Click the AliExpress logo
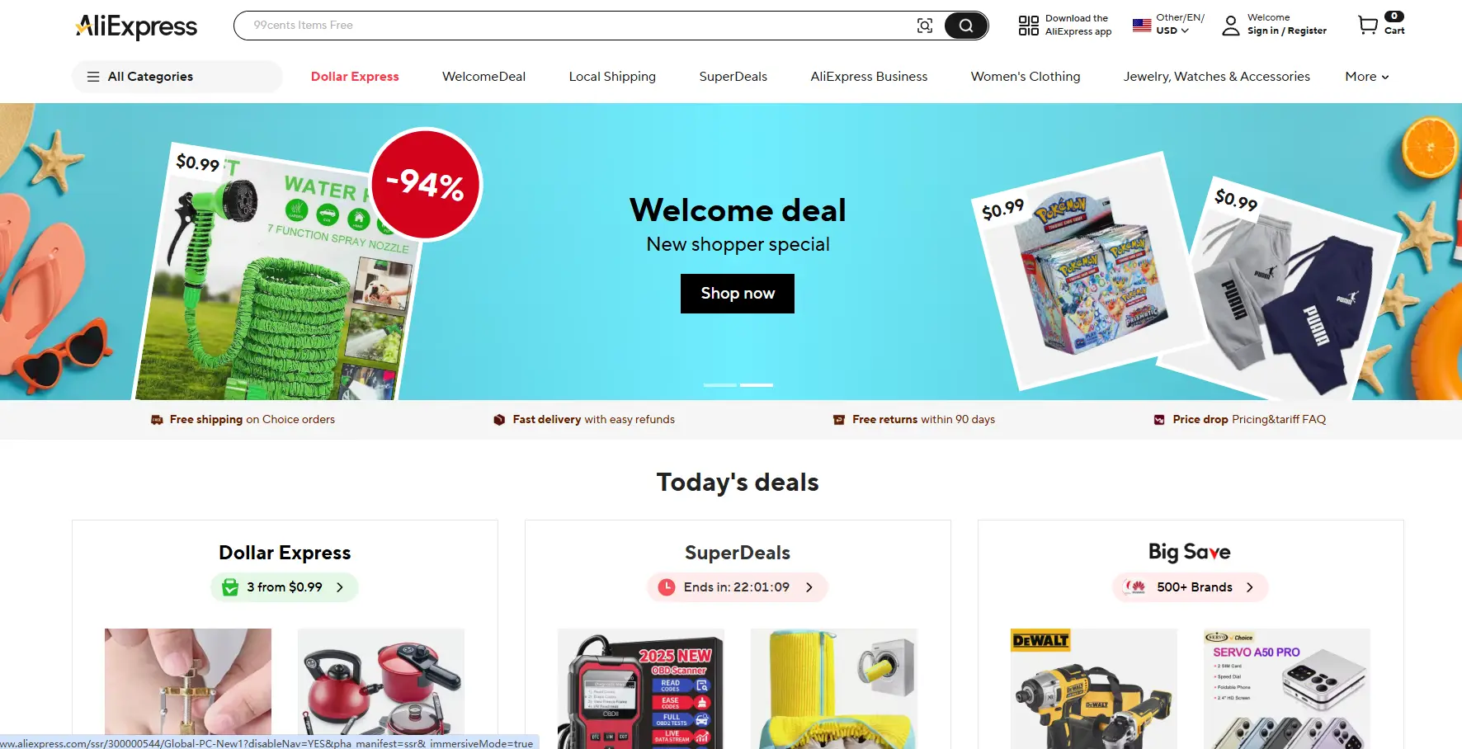 tap(136, 26)
